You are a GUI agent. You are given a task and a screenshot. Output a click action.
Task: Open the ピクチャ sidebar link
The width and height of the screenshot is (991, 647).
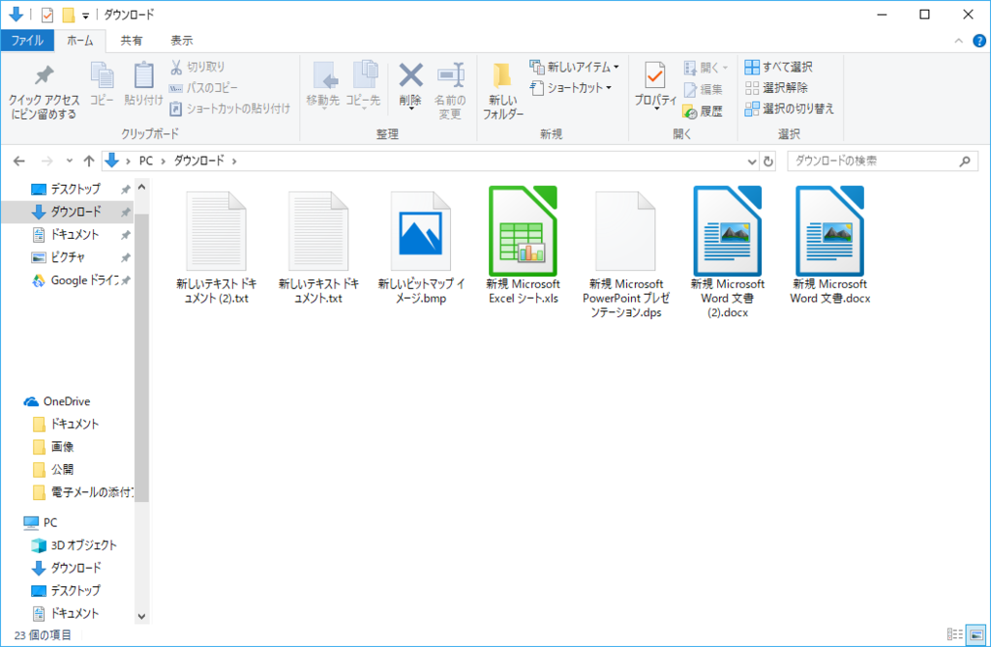(60, 257)
